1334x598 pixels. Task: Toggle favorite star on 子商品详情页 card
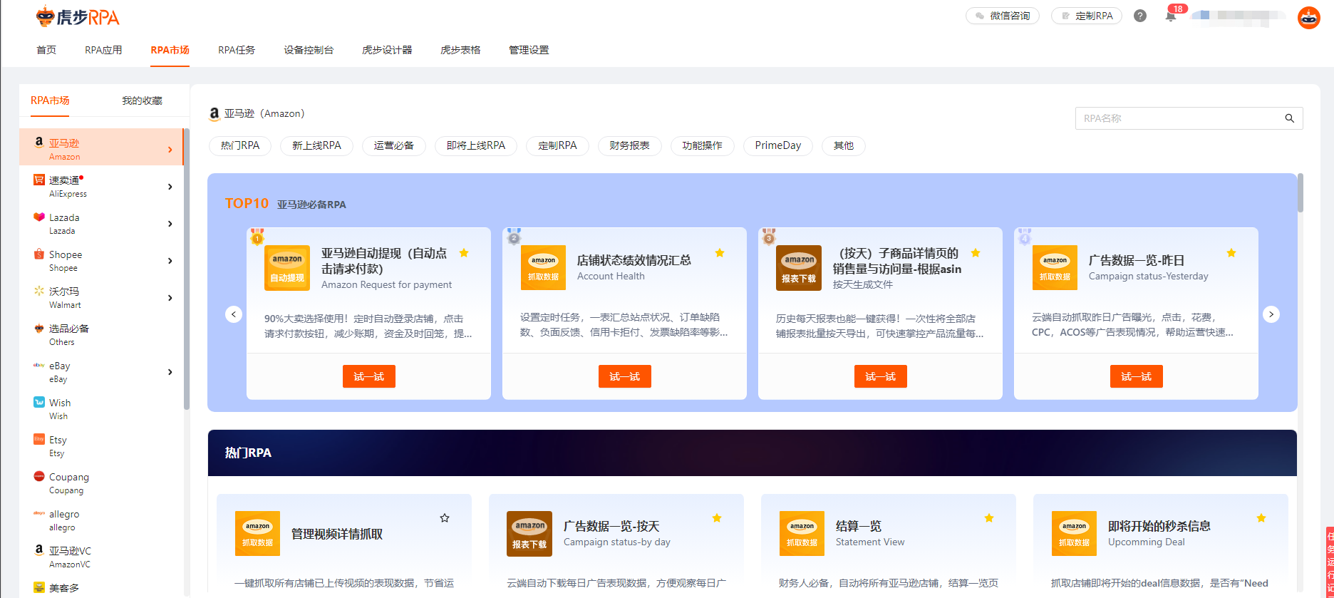976,253
